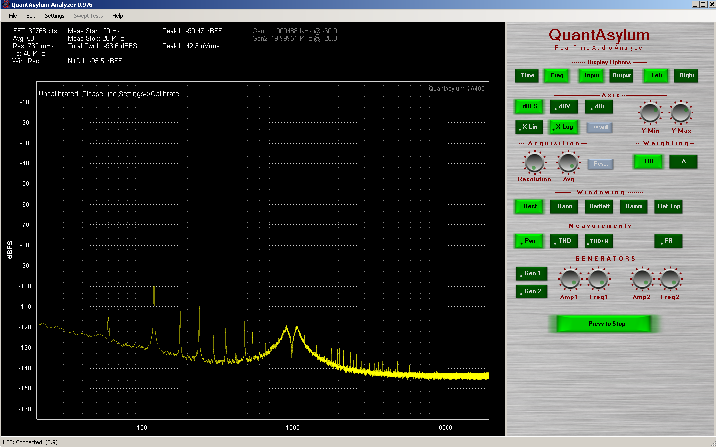Open the Edit menu

pyautogui.click(x=31, y=16)
